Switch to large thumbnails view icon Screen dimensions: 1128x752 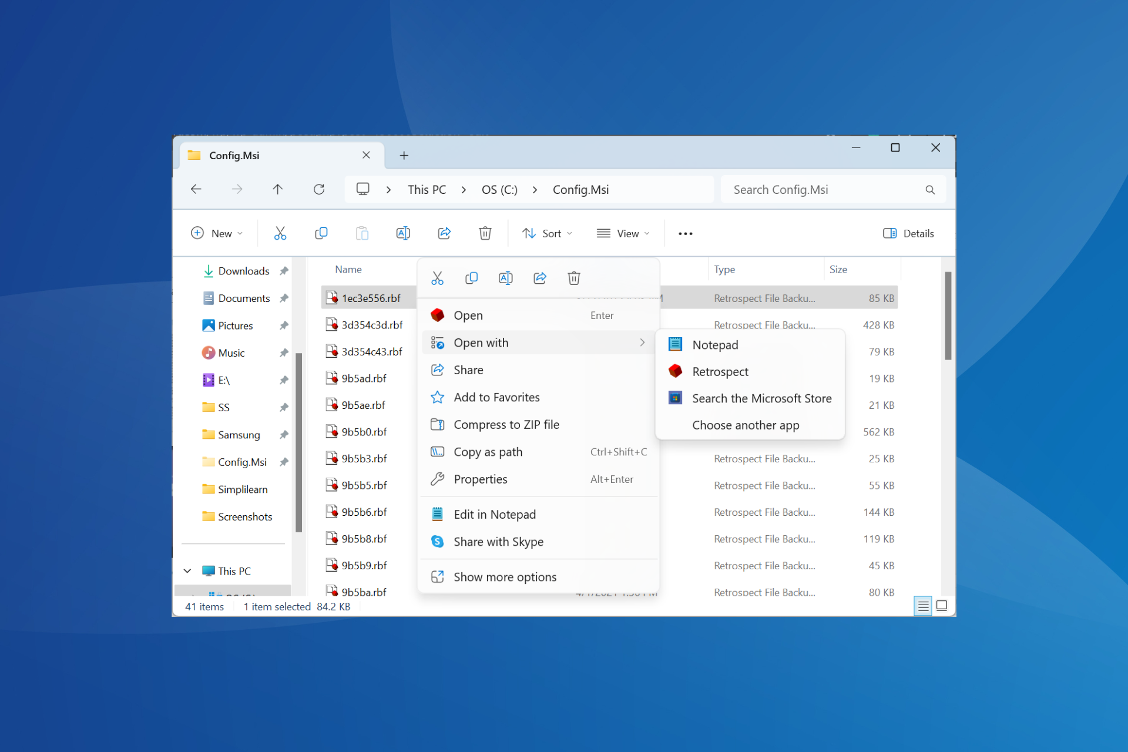point(942,606)
